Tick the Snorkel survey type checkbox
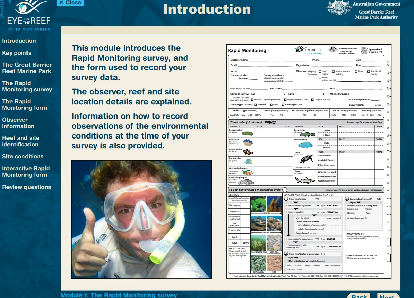The height and width of the screenshot is (298, 414). coord(255,105)
